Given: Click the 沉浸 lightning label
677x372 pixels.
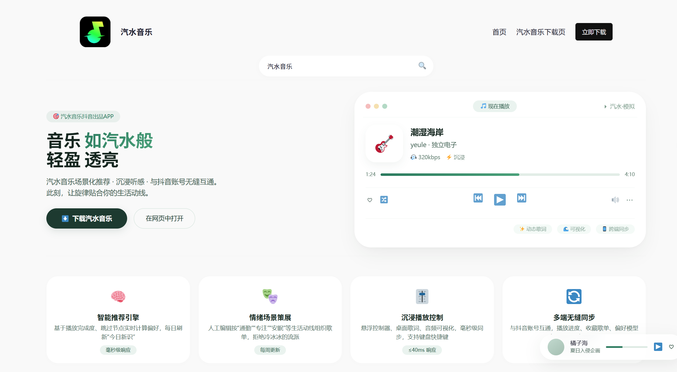Looking at the screenshot, I should 455,157.
